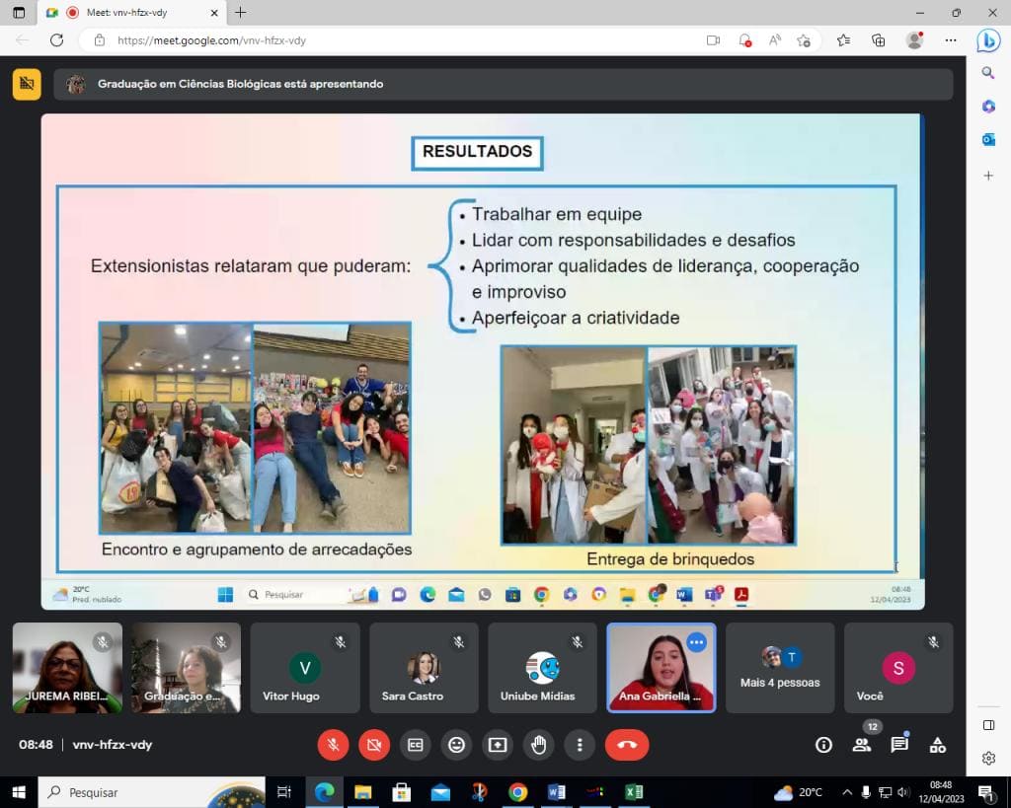1011x808 pixels.
Task: Open Ana Gabriella tile options menu
Action: click(696, 642)
